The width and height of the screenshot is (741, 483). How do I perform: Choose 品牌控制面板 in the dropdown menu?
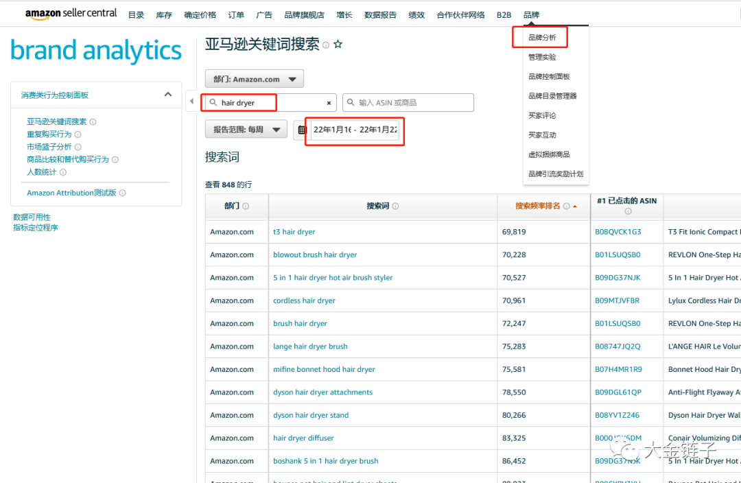(x=549, y=77)
